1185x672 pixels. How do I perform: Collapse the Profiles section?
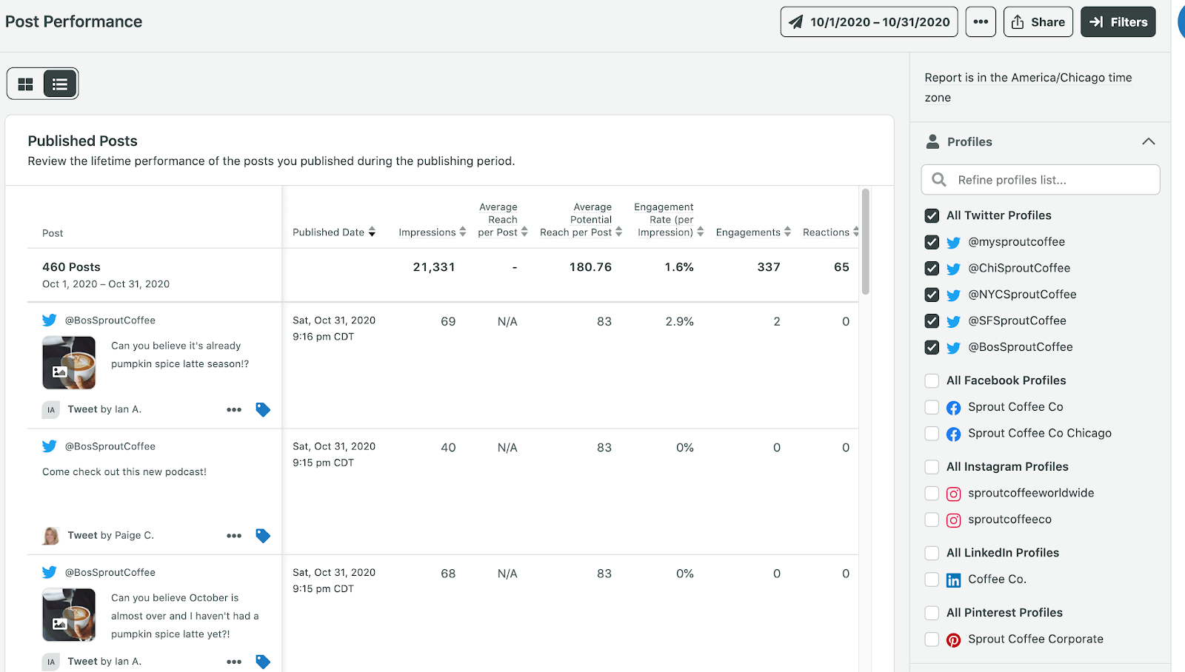point(1148,141)
